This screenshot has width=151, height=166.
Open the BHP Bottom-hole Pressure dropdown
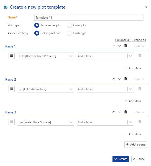tap(46, 56)
